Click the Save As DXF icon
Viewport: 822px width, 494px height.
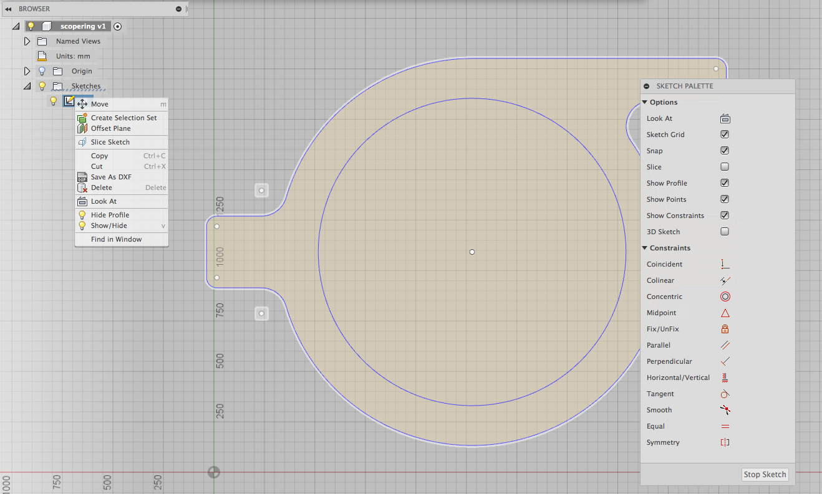(81, 176)
